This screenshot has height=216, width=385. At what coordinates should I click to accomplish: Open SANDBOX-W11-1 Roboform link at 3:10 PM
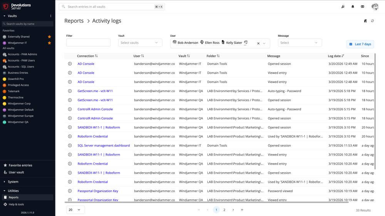(99, 127)
